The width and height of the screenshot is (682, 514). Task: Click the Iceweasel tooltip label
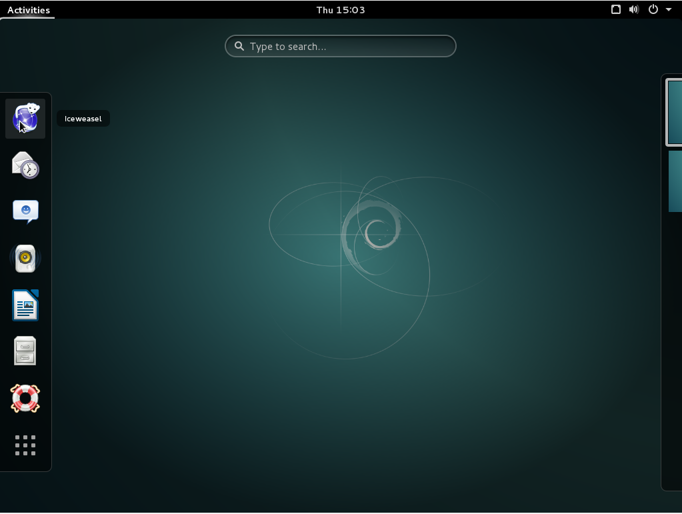83,119
